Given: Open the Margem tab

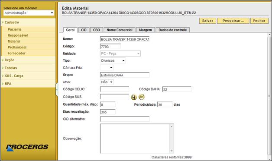Looking at the screenshot, I should pos(146,30).
